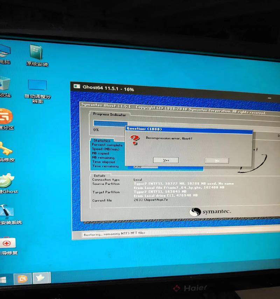Click the 'from Local drive [1]' target line
280x299 pixels.
coord(166,196)
